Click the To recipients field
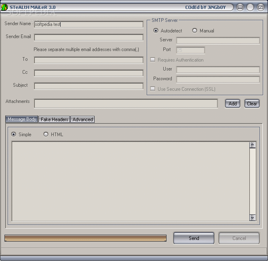The height and width of the screenshot is (261, 268). 89,60
